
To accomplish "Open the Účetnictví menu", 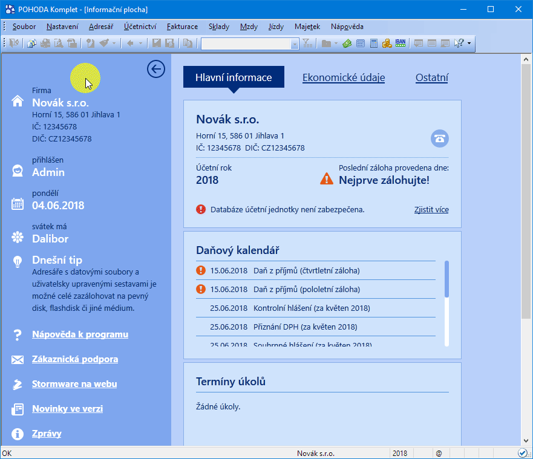I will [x=140, y=27].
